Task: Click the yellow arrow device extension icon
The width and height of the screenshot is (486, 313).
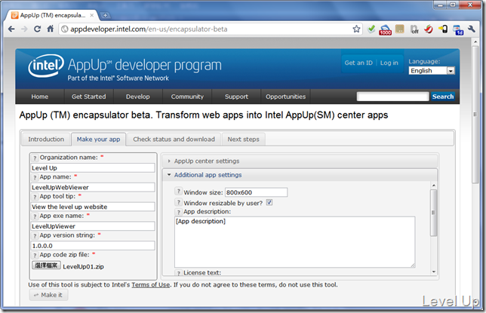Action: click(x=443, y=29)
